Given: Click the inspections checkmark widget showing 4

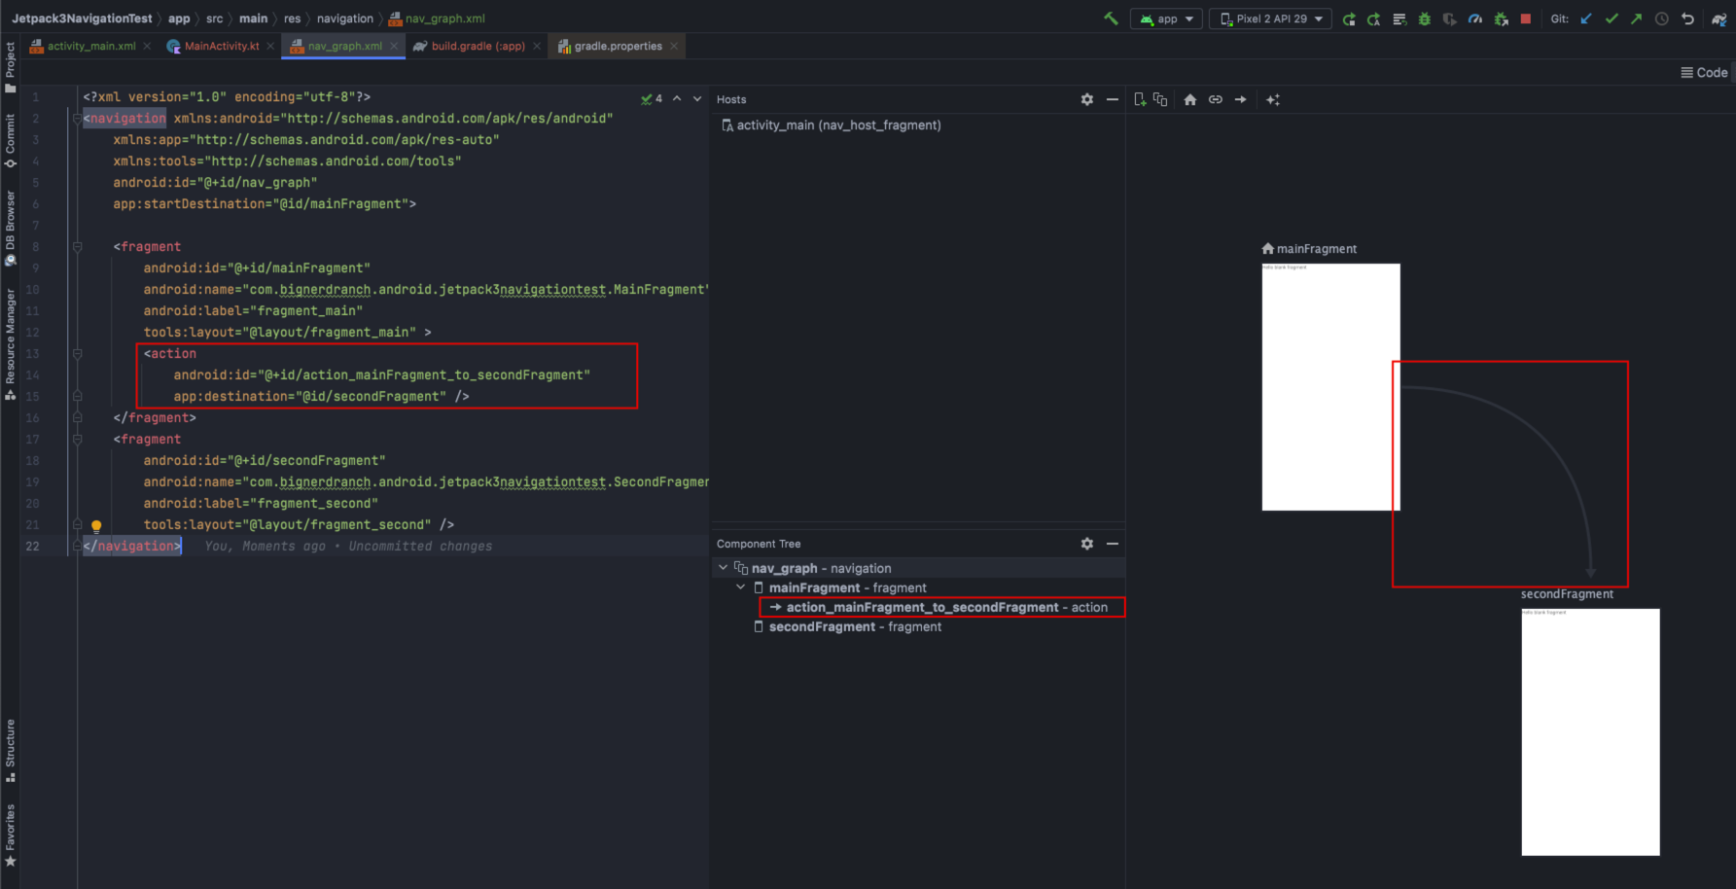Looking at the screenshot, I should coord(652,98).
